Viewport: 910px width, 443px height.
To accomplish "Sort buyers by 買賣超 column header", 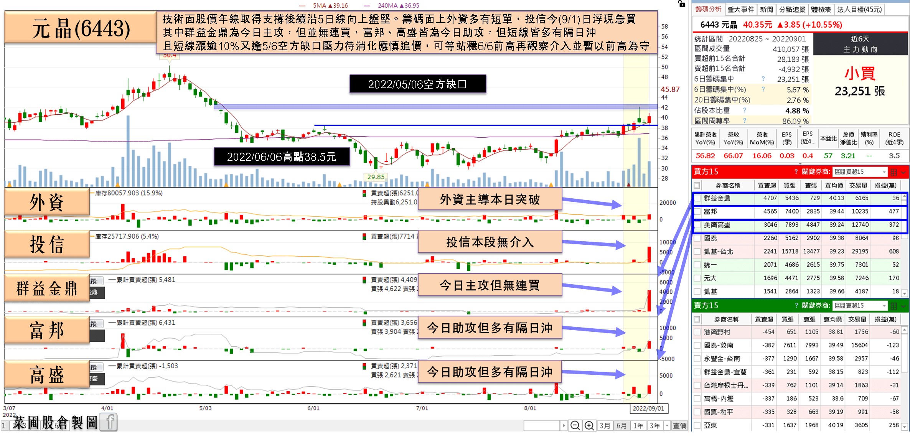I will point(767,185).
